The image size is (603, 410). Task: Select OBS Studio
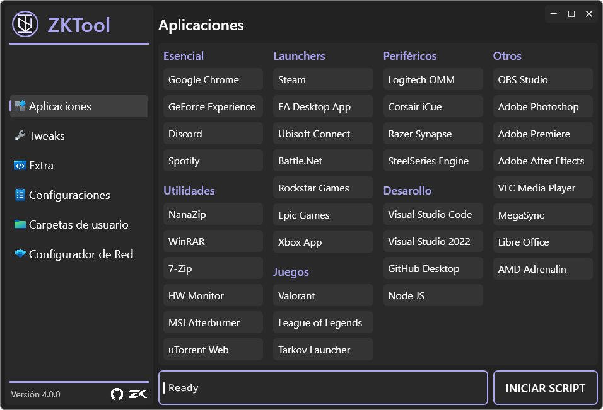543,79
